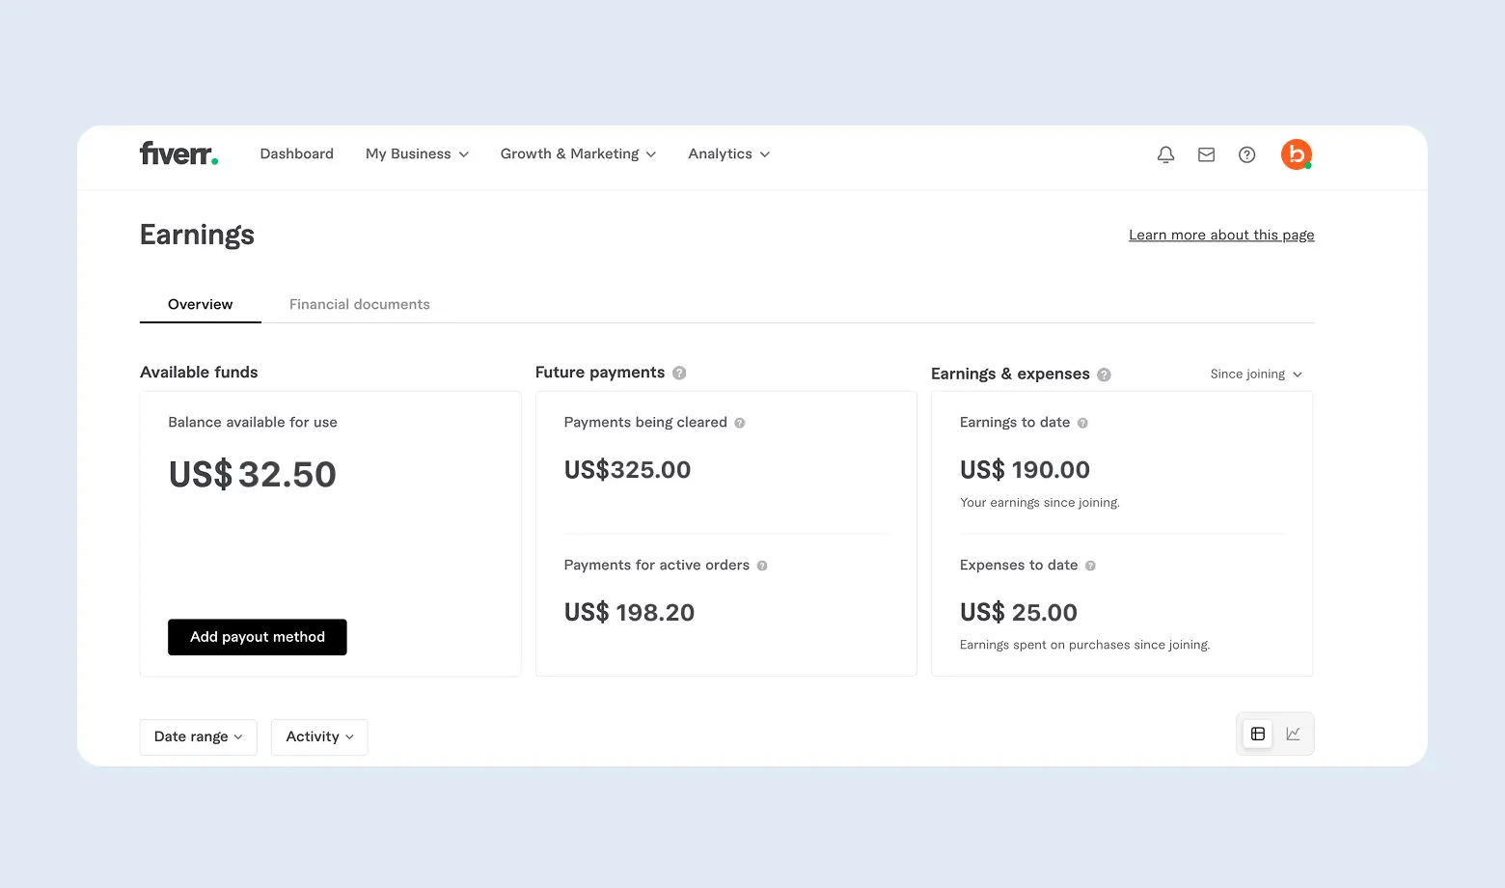Switch to table view

coord(1258,735)
